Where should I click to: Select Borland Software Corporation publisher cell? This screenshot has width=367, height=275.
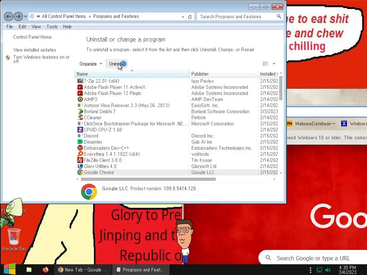pos(220,111)
